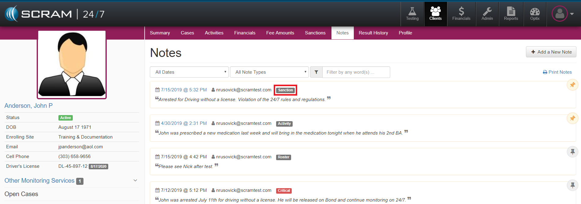Expand the Other Monitoring Services section
The height and width of the screenshot is (204, 581).
[135, 181]
